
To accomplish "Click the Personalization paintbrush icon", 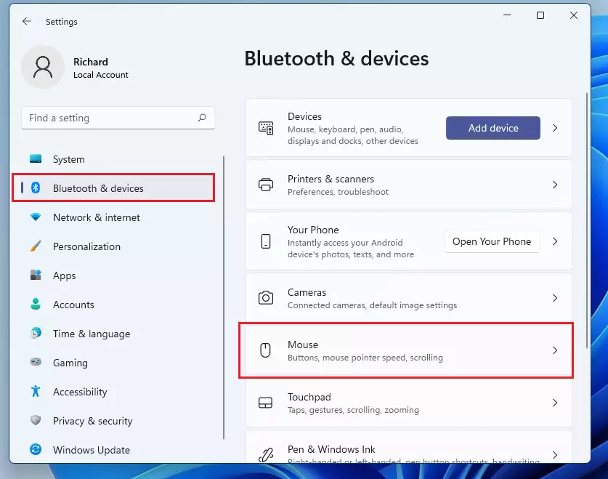I will (x=36, y=246).
